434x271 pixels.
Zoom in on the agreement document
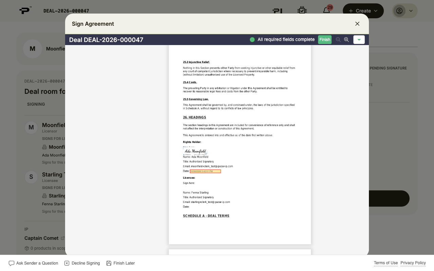[346, 40]
